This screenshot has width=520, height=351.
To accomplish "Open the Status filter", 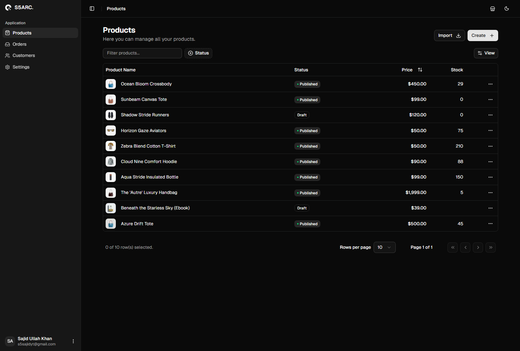I will (x=198, y=53).
